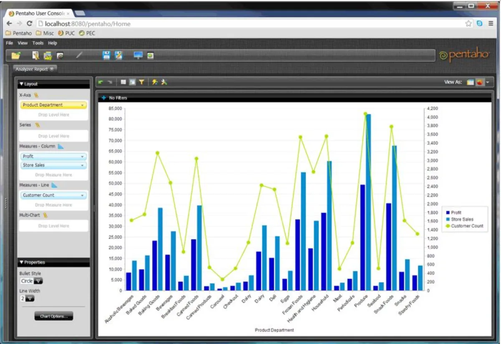Click the X-Axis hint icon
Screen dimensions: 501x344
click(x=36, y=95)
